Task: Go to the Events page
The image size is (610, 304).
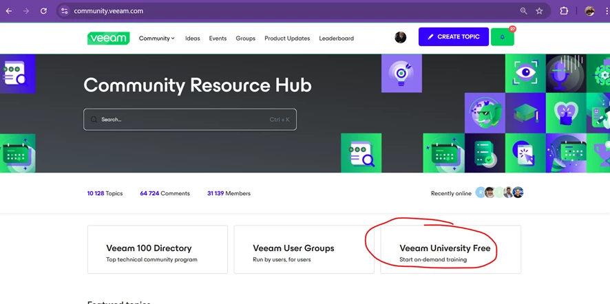Action: (x=218, y=38)
